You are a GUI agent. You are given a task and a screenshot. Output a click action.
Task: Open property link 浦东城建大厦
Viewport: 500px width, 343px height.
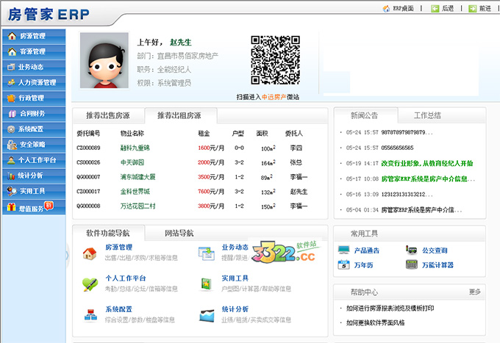click(137, 176)
